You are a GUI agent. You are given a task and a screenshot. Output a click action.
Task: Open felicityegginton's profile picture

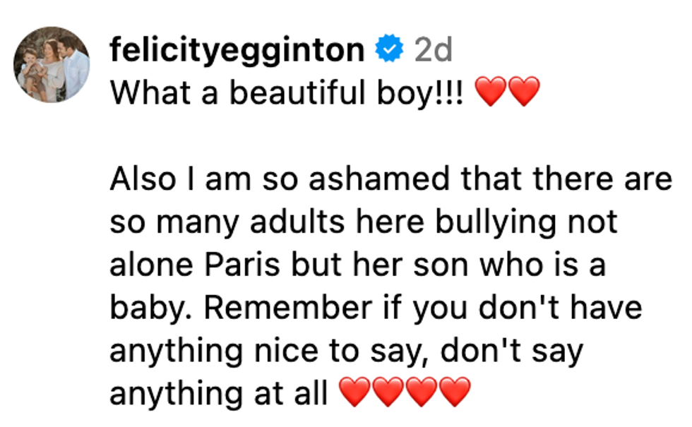coord(52,66)
